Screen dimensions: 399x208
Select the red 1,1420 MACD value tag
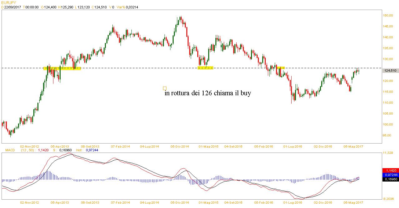pos(390,171)
